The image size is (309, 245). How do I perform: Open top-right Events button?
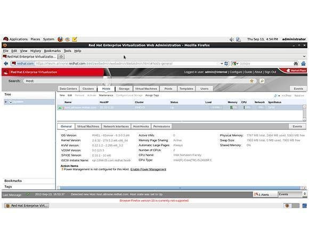(298, 88)
